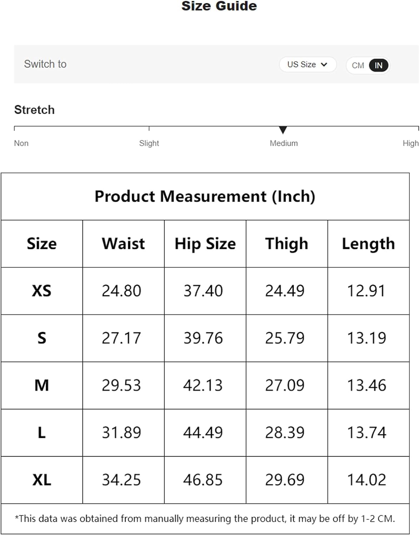This screenshot has width=420, height=535.
Task: Select the IN unit toggle
Action: (x=379, y=65)
